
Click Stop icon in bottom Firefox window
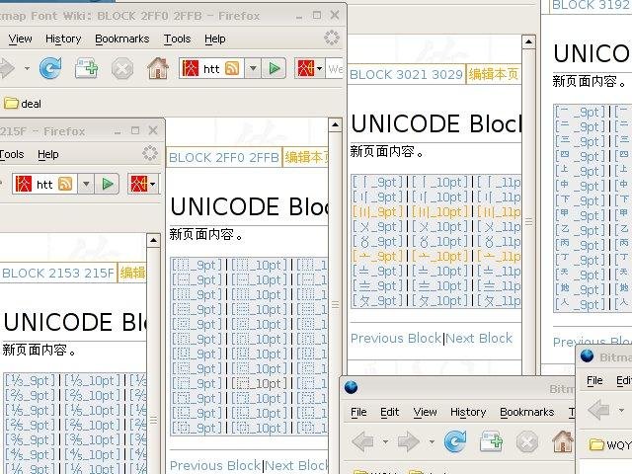(527, 441)
